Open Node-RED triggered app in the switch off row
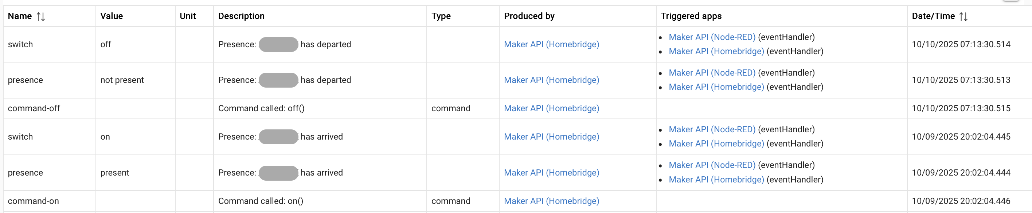 (711, 37)
